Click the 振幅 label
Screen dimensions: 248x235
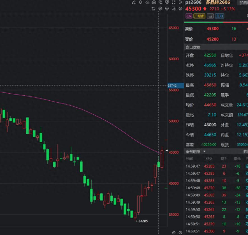pyautogui.click(x=225, y=85)
